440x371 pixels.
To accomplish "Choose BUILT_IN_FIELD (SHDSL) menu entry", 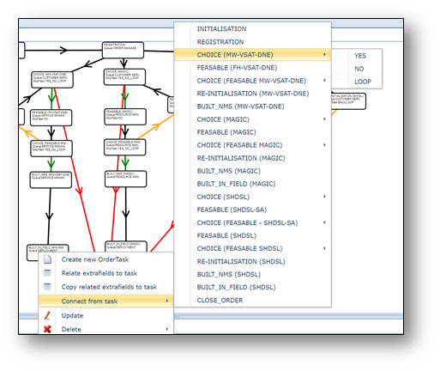I will tap(236, 287).
